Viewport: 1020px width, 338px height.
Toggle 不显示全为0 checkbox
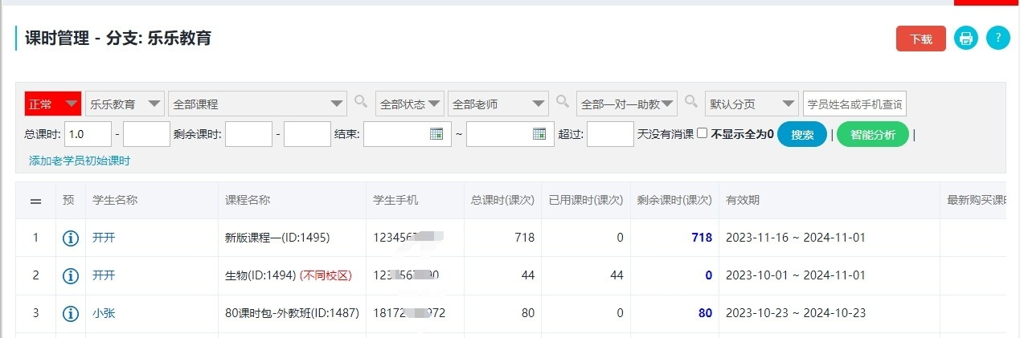(x=702, y=134)
